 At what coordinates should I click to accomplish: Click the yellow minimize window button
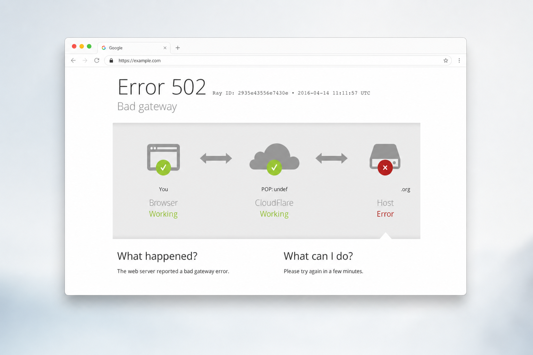tap(82, 46)
